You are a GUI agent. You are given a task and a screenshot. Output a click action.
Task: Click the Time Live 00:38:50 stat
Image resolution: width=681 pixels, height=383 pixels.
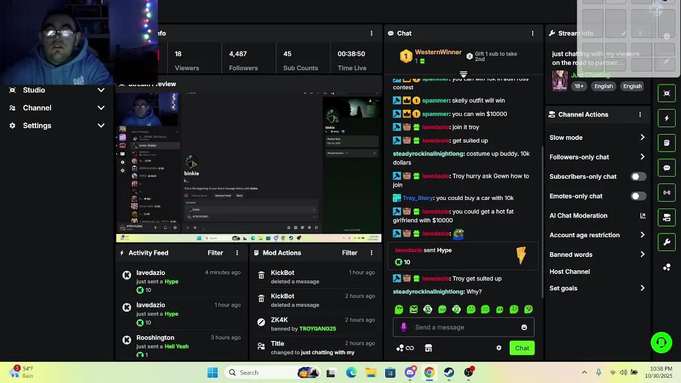point(352,60)
